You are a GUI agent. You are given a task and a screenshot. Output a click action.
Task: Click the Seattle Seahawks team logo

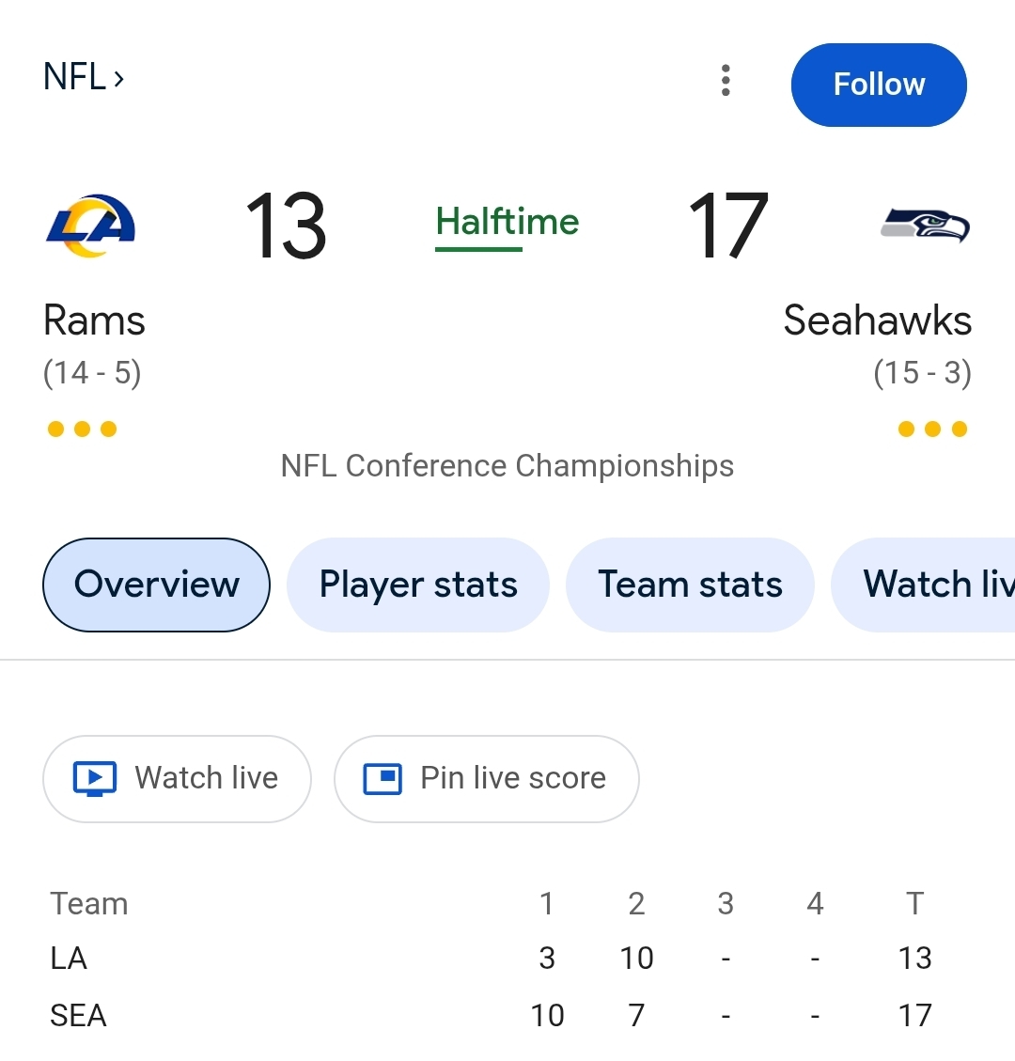pyautogui.click(x=925, y=226)
